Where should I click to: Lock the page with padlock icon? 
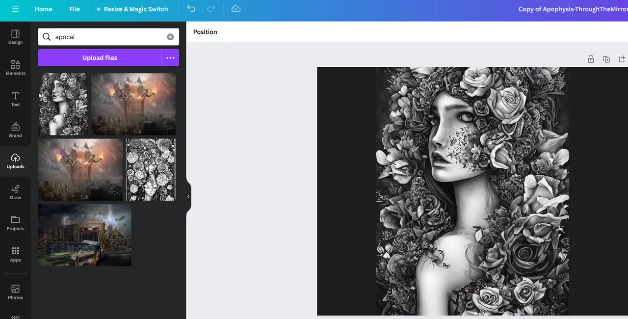click(591, 59)
